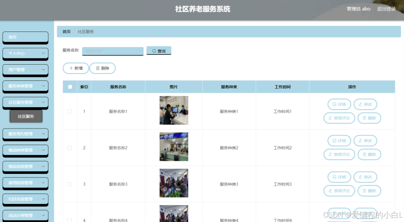Expand the 活动分类管理 sidebar menu

(26, 216)
